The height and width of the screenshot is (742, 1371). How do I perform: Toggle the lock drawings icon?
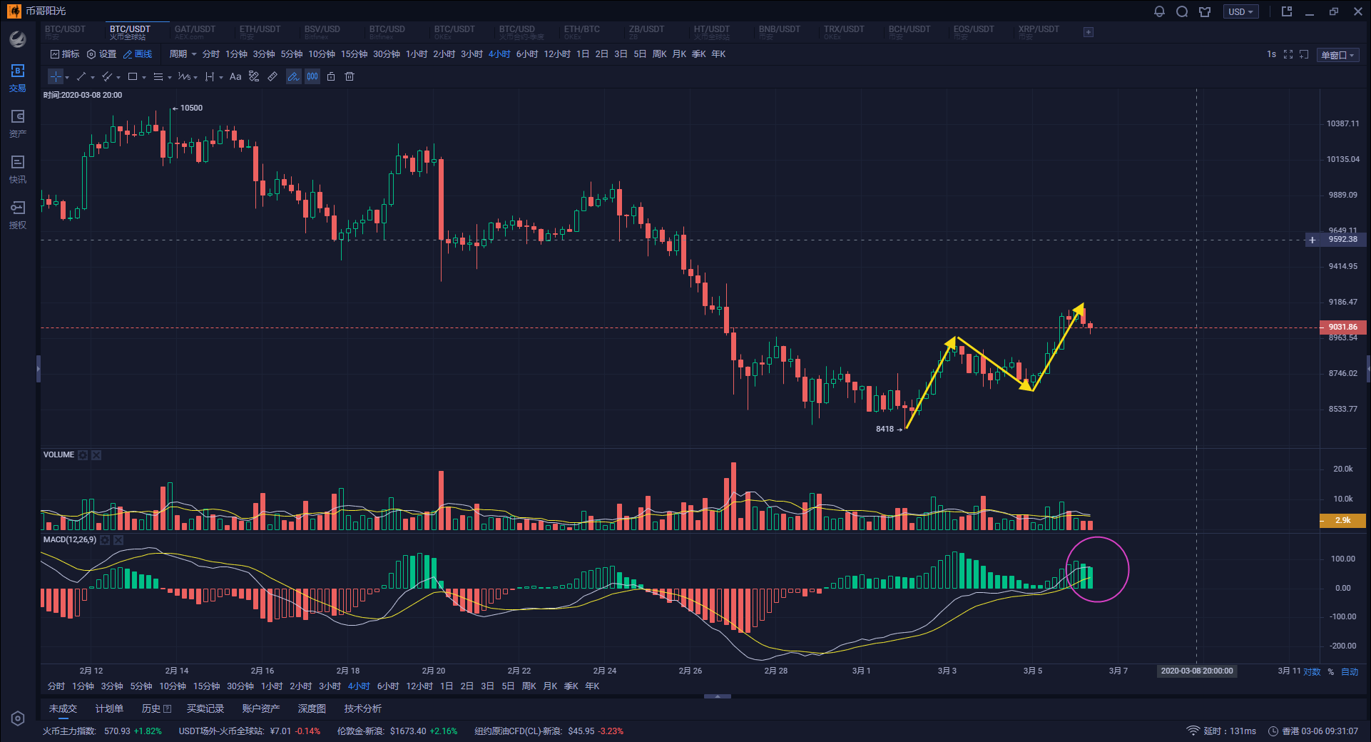click(331, 76)
